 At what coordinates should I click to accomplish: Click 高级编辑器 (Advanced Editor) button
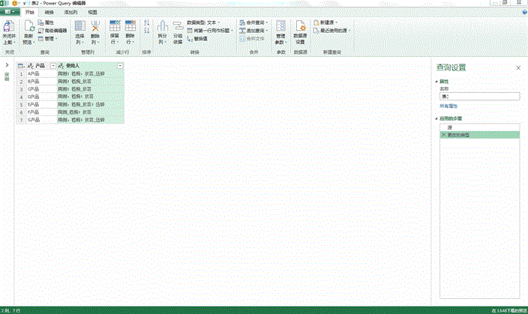click(x=52, y=31)
